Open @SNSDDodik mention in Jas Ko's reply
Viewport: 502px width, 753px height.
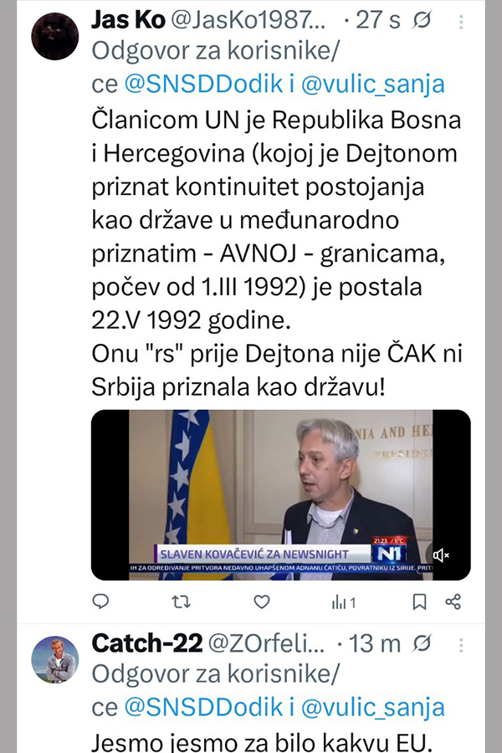pyautogui.click(x=203, y=85)
